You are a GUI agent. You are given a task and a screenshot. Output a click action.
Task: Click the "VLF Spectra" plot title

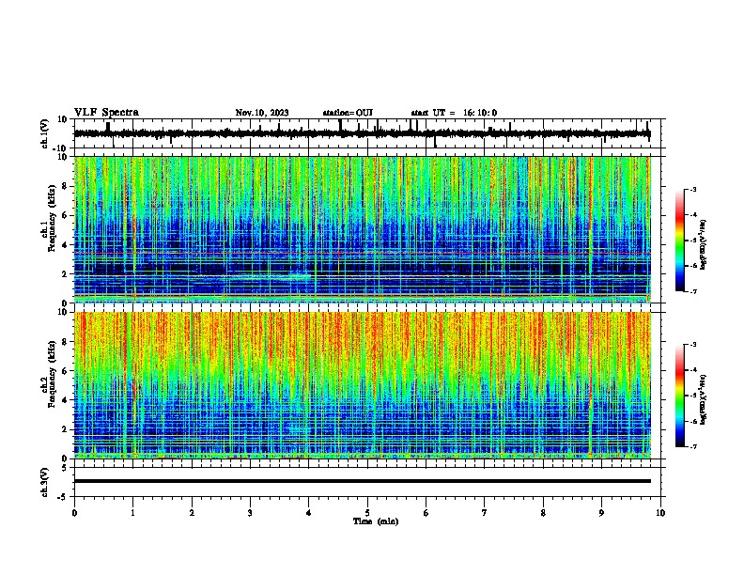click(x=106, y=113)
